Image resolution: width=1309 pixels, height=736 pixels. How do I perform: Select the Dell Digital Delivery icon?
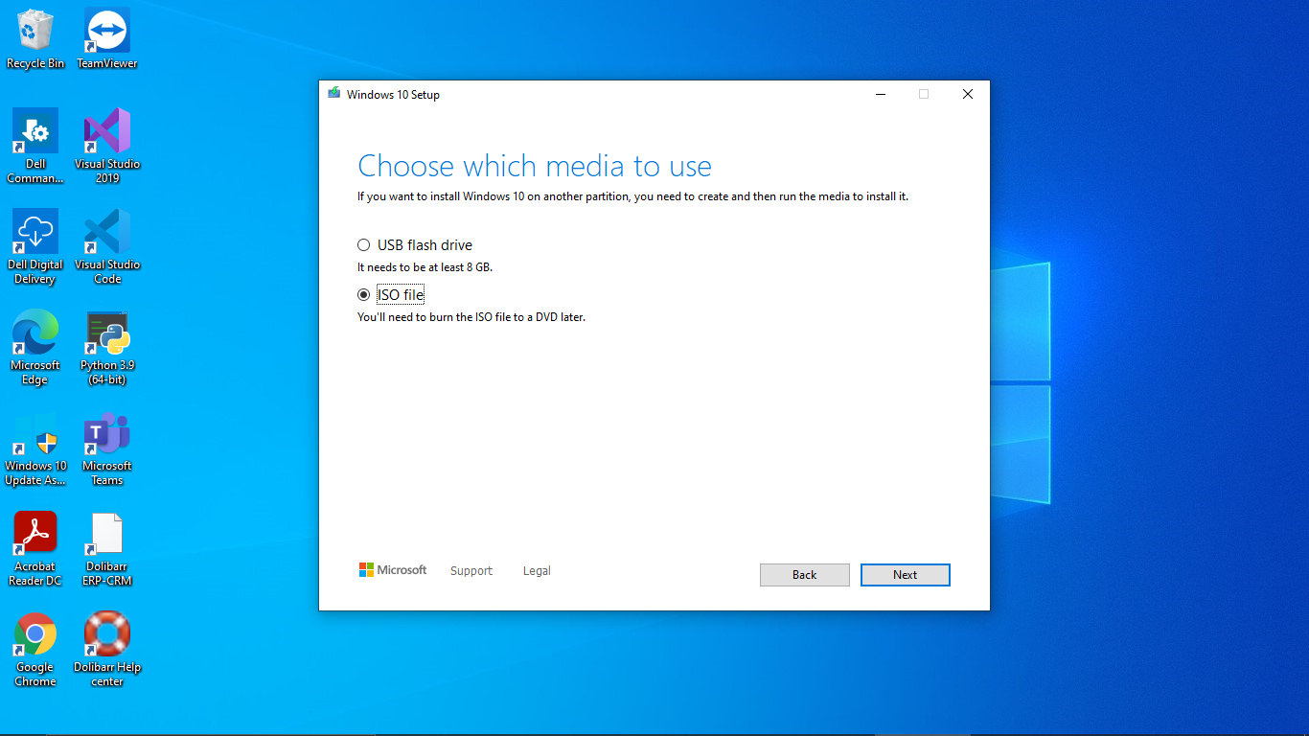(x=35, y=246)
